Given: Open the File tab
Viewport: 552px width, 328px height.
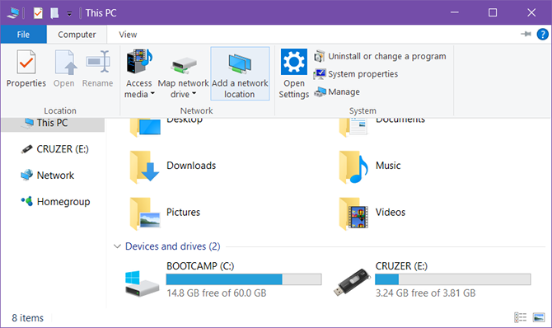Looking at the screenshot, I should tap(23, 35).
